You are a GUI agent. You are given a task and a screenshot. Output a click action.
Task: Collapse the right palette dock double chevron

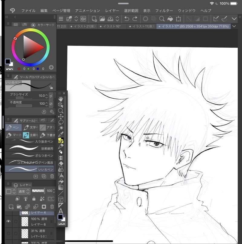coord(240,17)
